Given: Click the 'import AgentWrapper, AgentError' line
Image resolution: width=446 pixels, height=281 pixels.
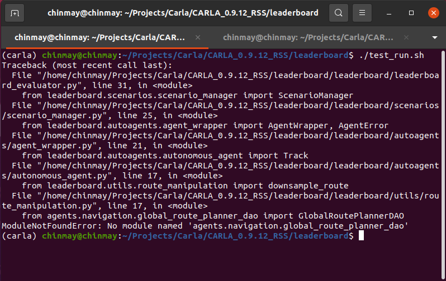Looking at the screenshot, I should click(x=205, y=125).
